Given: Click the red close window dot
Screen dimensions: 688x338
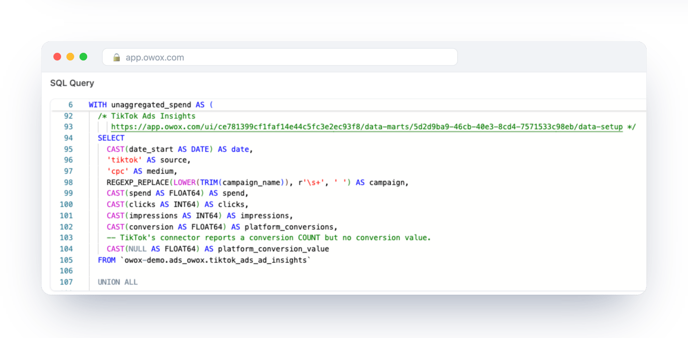Looking at the screenshot, I should coord(57,57).
